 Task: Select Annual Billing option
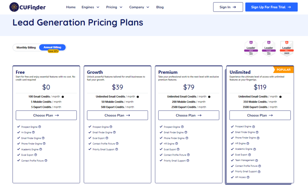[52, 47]
